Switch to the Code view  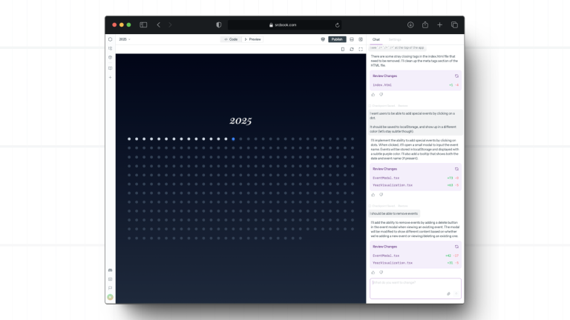(x=231, y=39)
